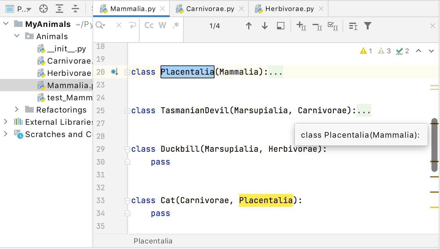Toggle whole Words (W) search option
Viewport: 440px width, 249px height.
162,25
